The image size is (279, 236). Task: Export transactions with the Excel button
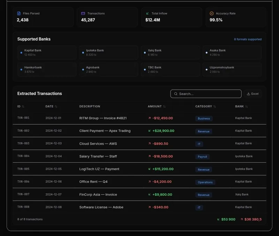[252, 94]
